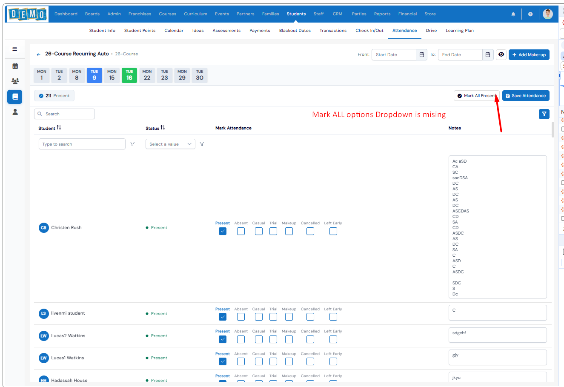The height and width of the screenshot is (387, 564).
Task: Click the blue filter icon button
Action: click(x=544, y=114)
